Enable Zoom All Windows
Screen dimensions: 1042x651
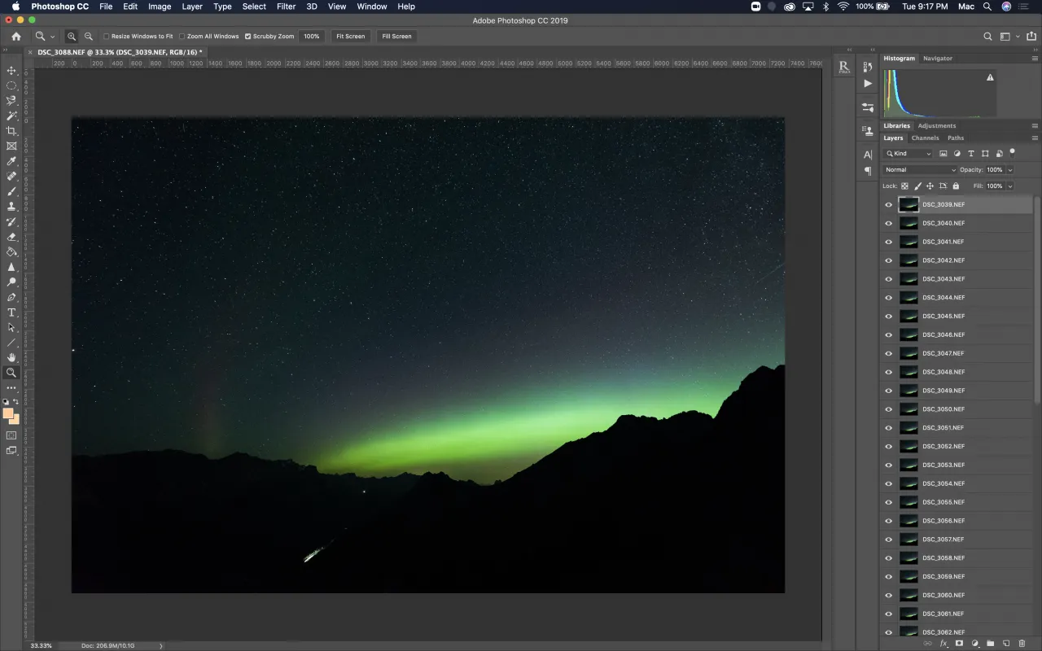[181, 36]
